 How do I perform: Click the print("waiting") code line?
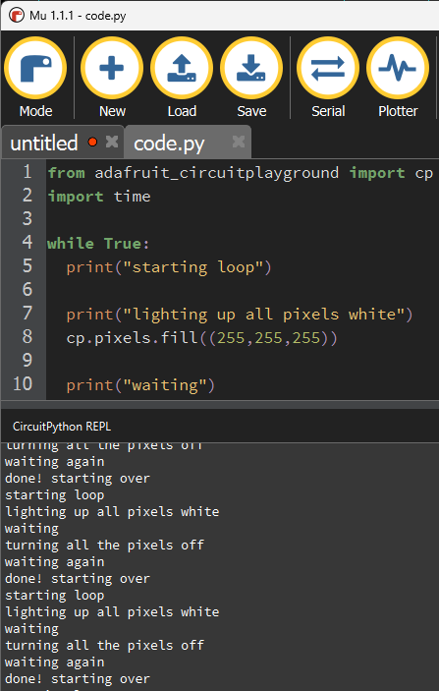[140, 385]
